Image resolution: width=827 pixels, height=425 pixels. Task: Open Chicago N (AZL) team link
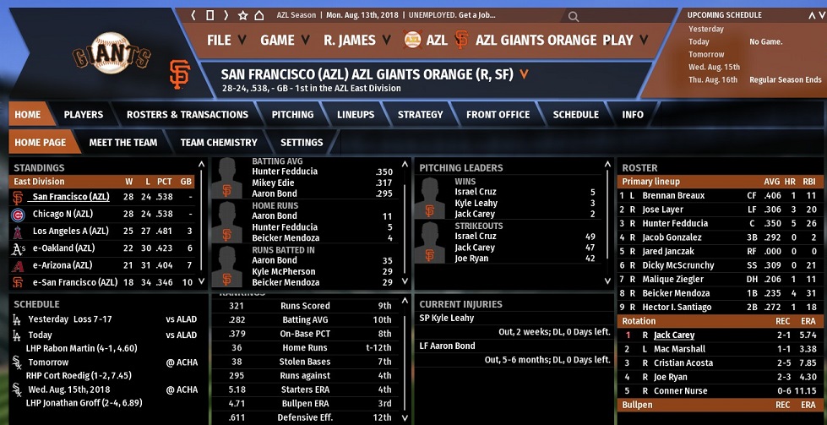63,214
